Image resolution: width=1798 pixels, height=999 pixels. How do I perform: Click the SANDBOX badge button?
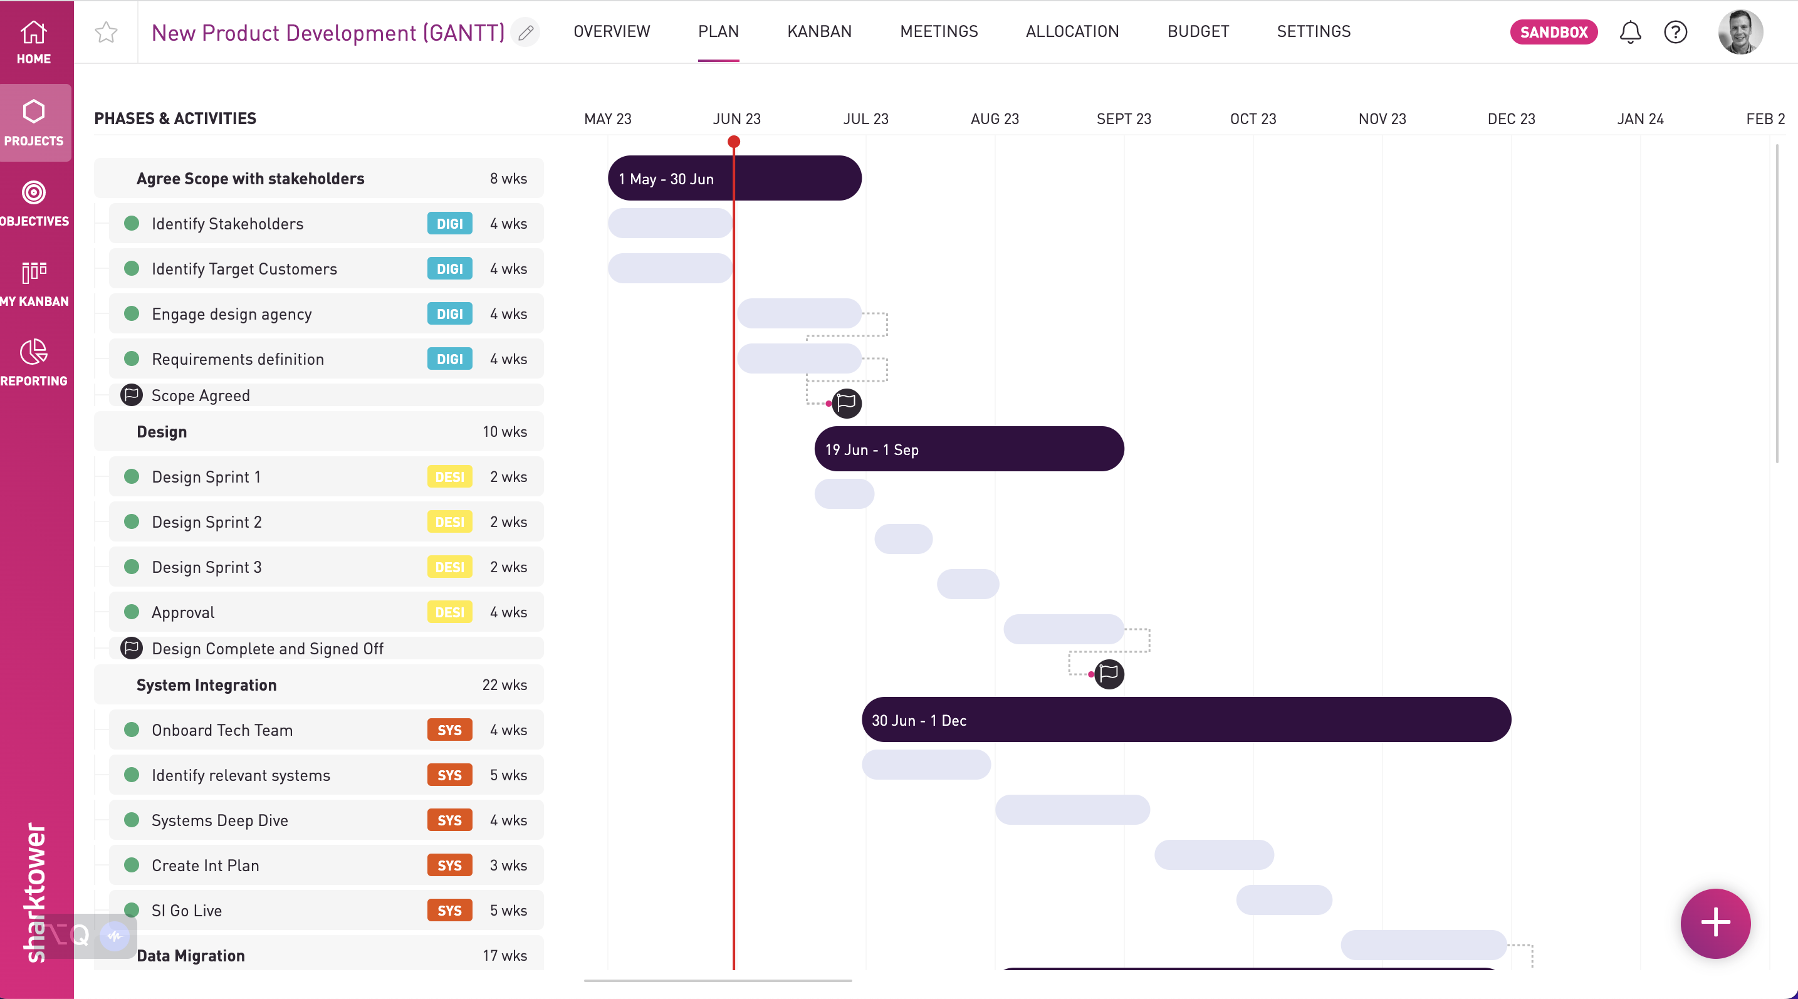pyautogui.click(x=1553, y=32)
